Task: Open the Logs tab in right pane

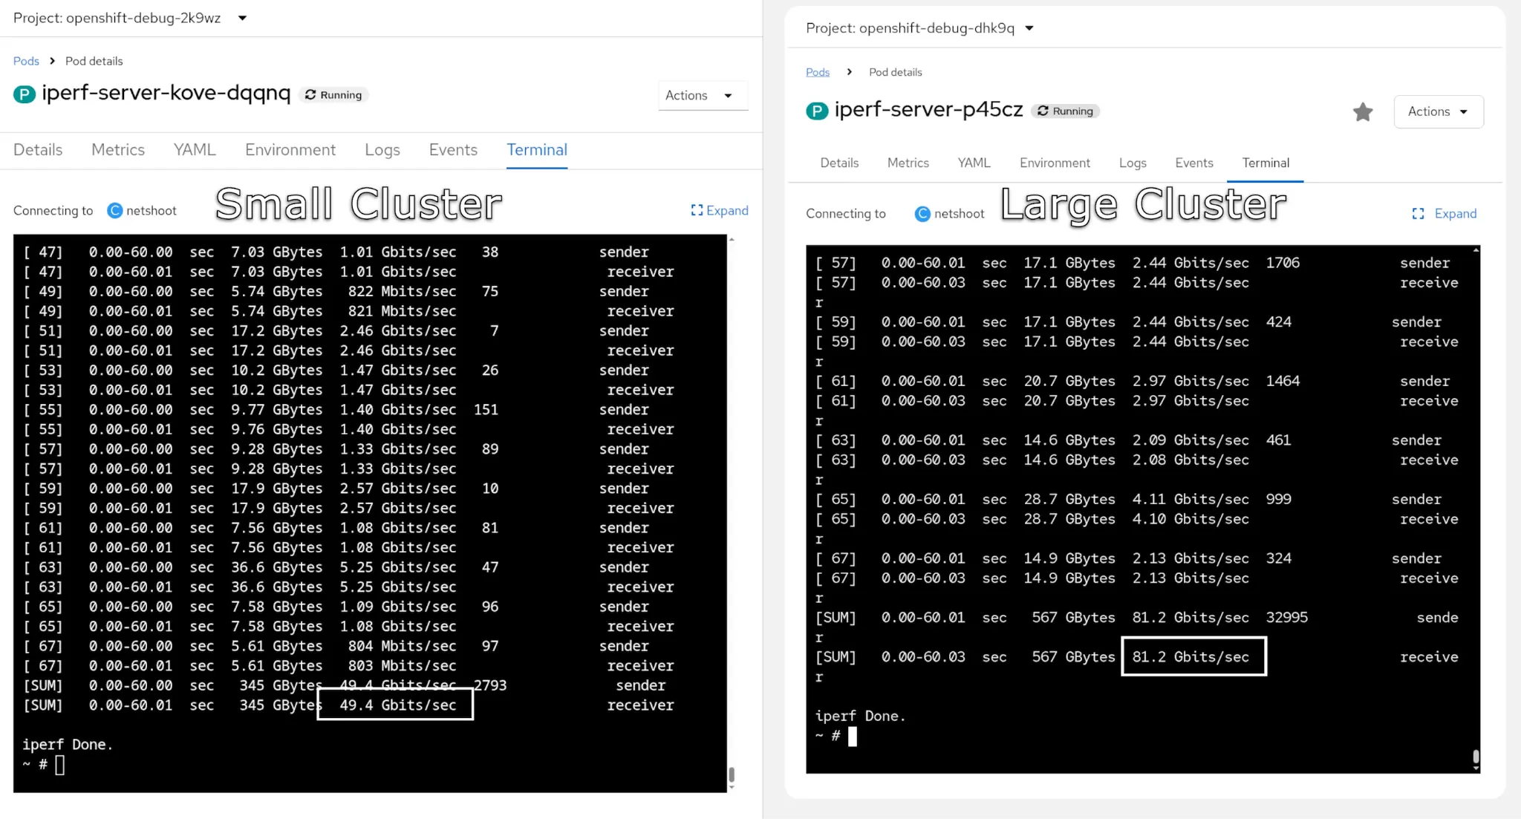Action: [1132, 163]
